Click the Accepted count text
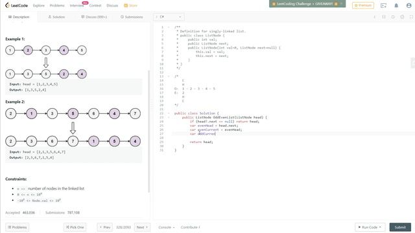415x233 pixels. tap(20, 212)
